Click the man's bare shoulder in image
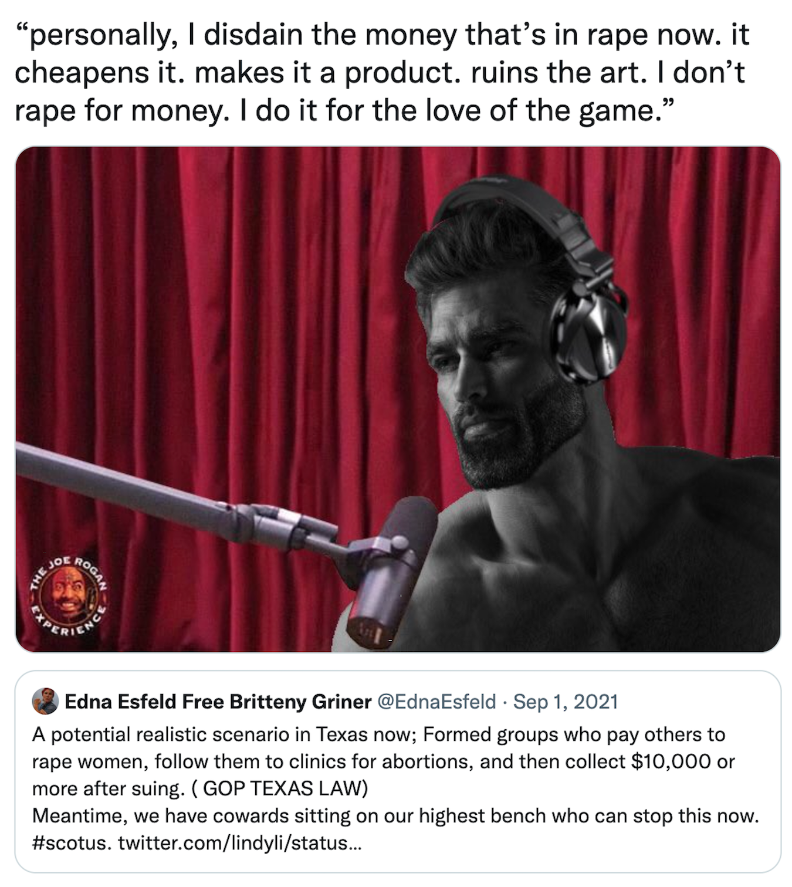Screen dimensions: 792x887 (x=675, y=528)
